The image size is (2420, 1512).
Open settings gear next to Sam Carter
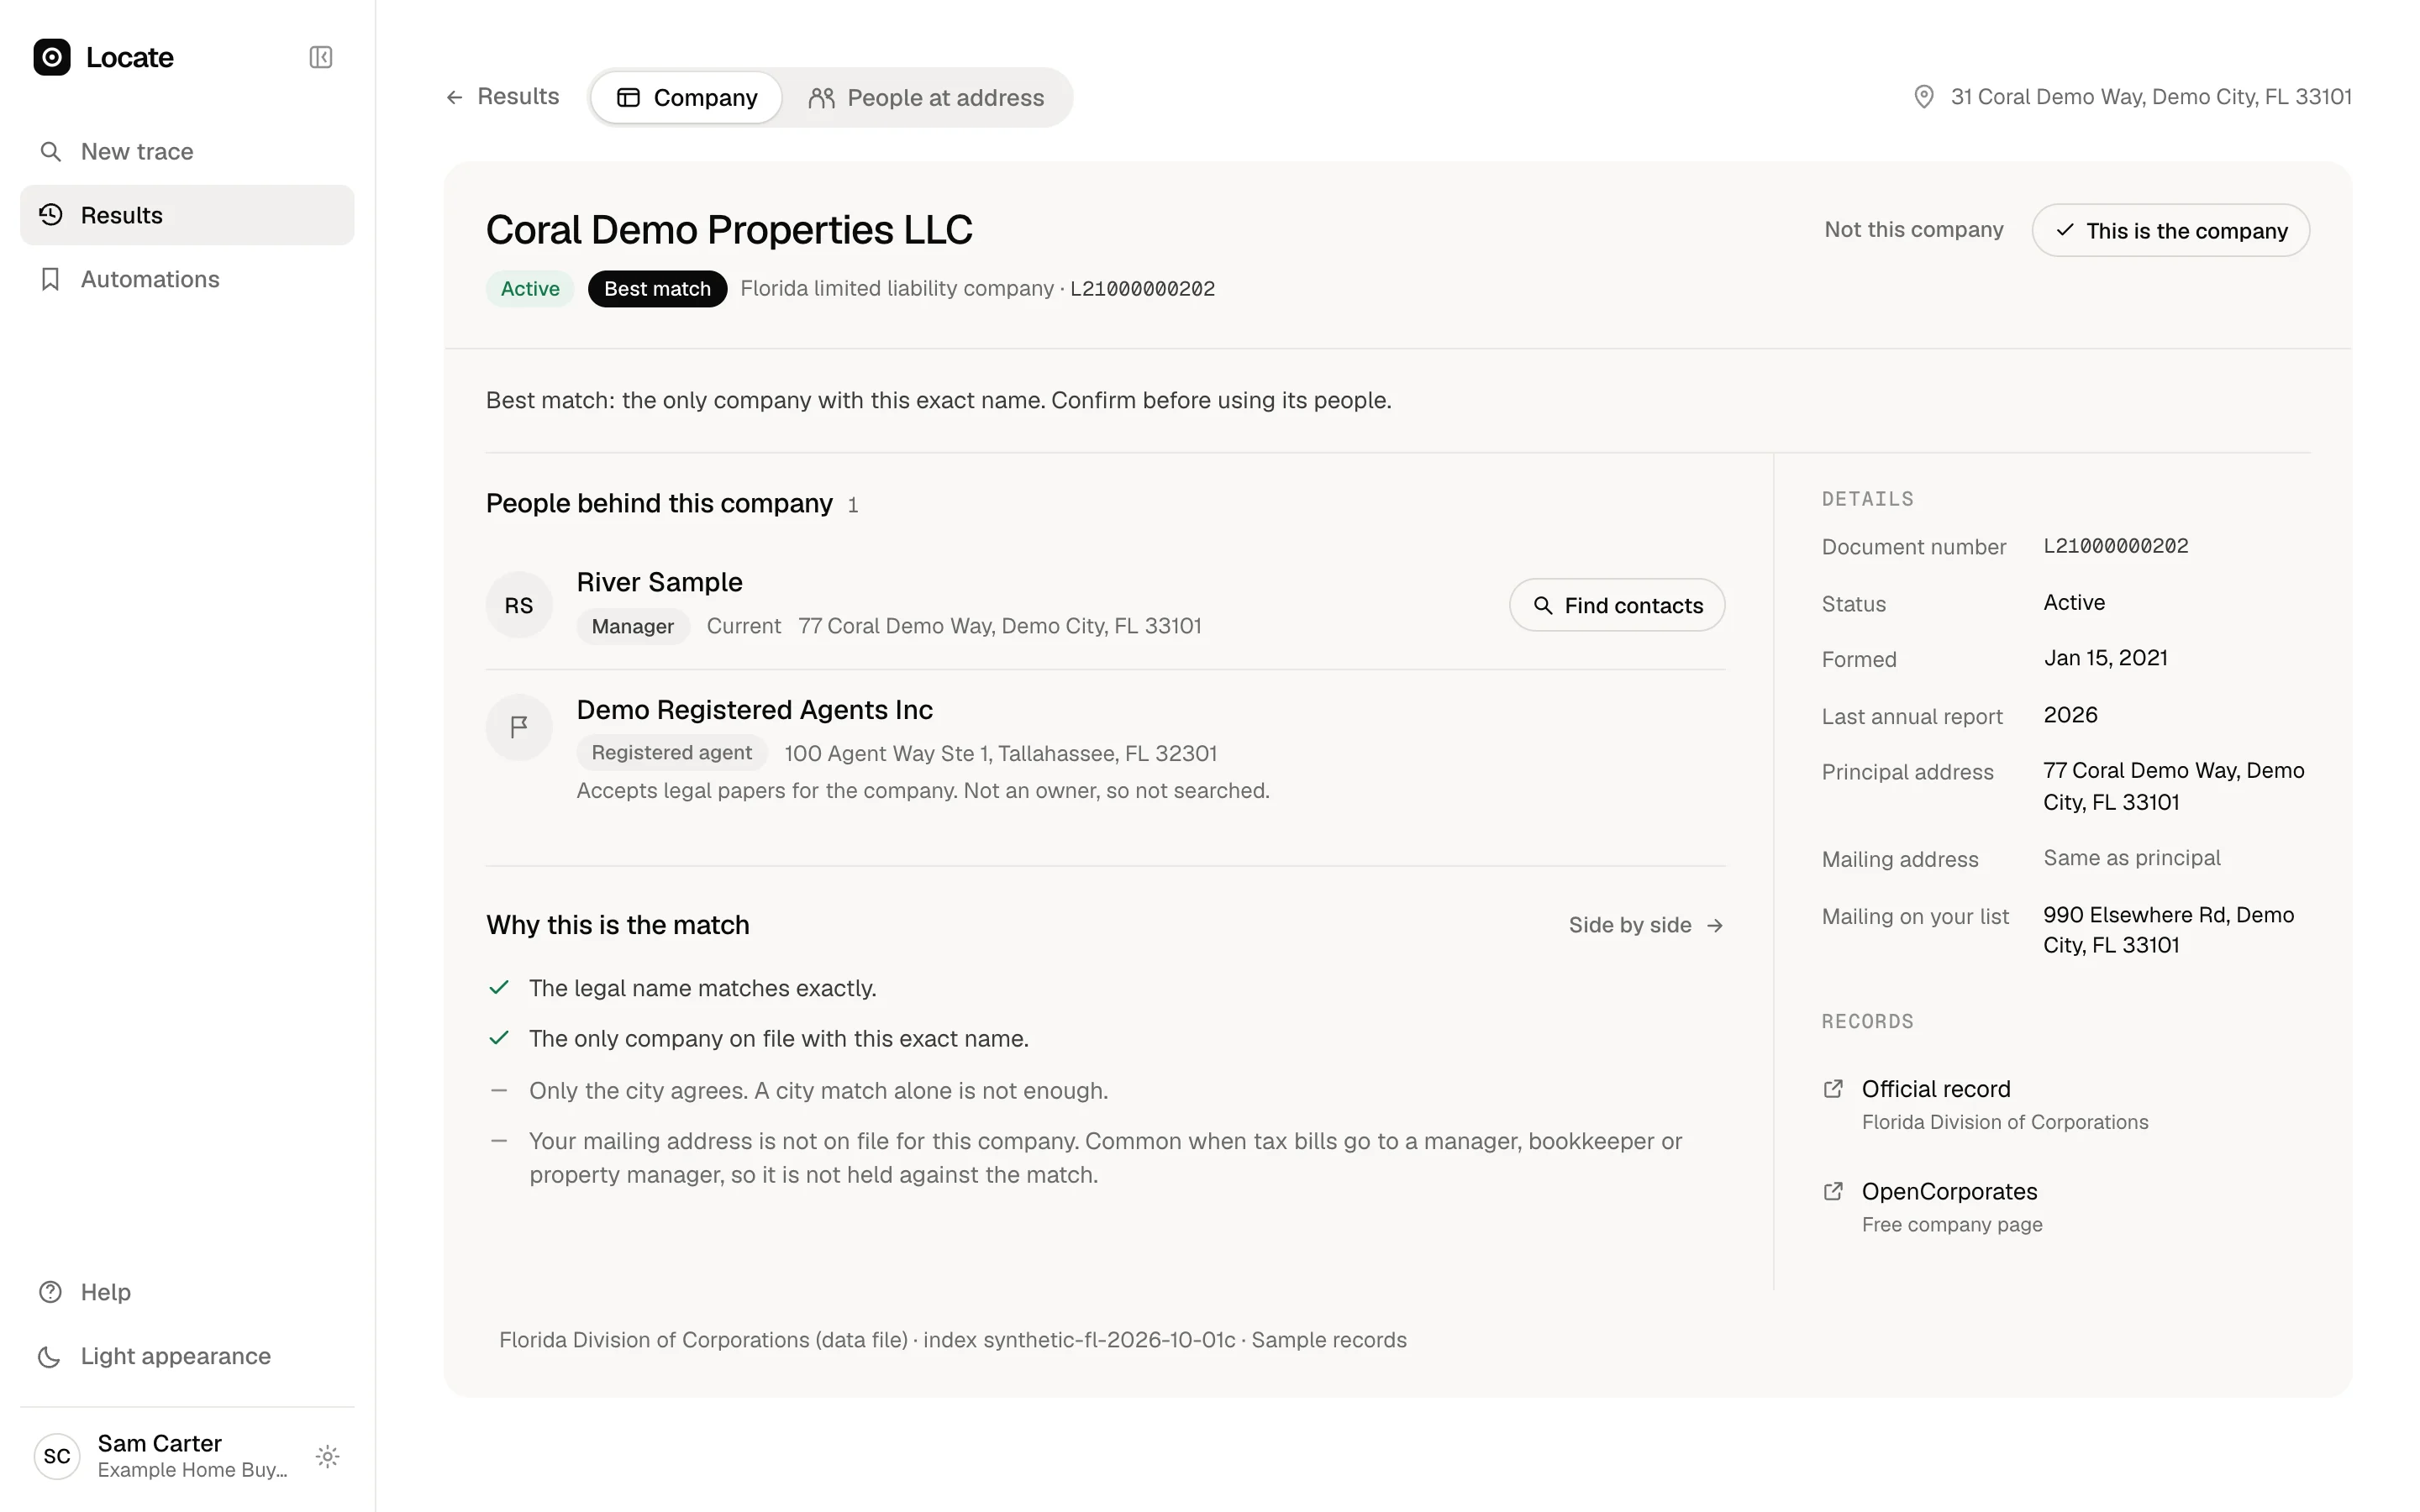pyautogui.click(x=327, y=1456)
